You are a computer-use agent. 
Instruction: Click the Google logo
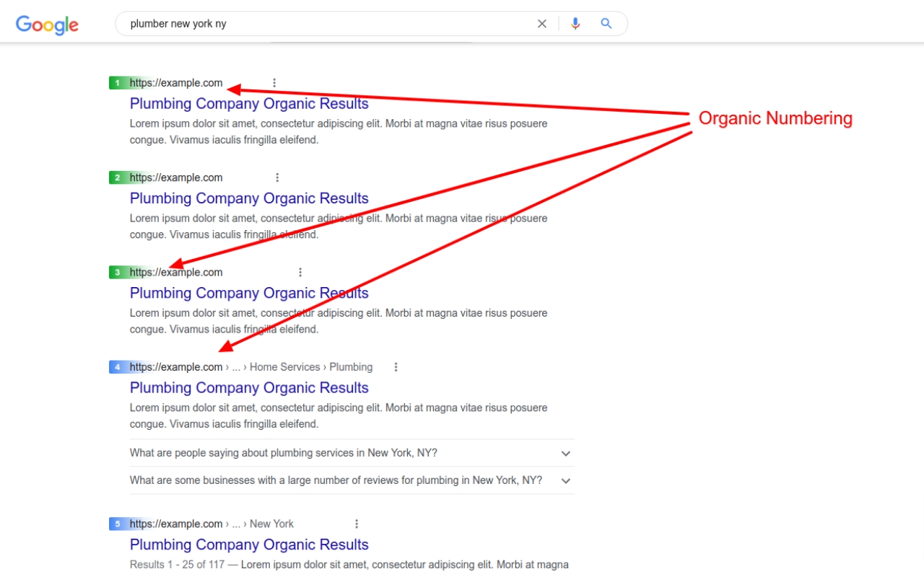(x=47, y=25)
